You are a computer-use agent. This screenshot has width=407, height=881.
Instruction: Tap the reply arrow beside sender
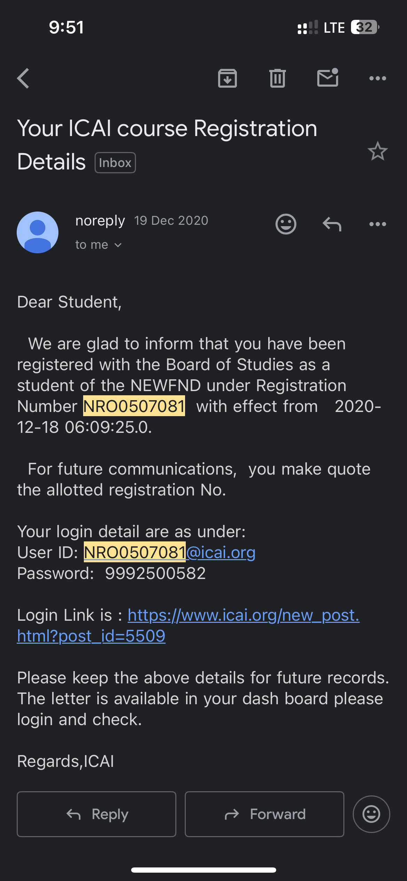(332, 224)
